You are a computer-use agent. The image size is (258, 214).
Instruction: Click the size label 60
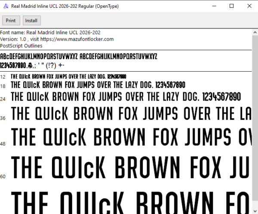(x=3, y=176)
